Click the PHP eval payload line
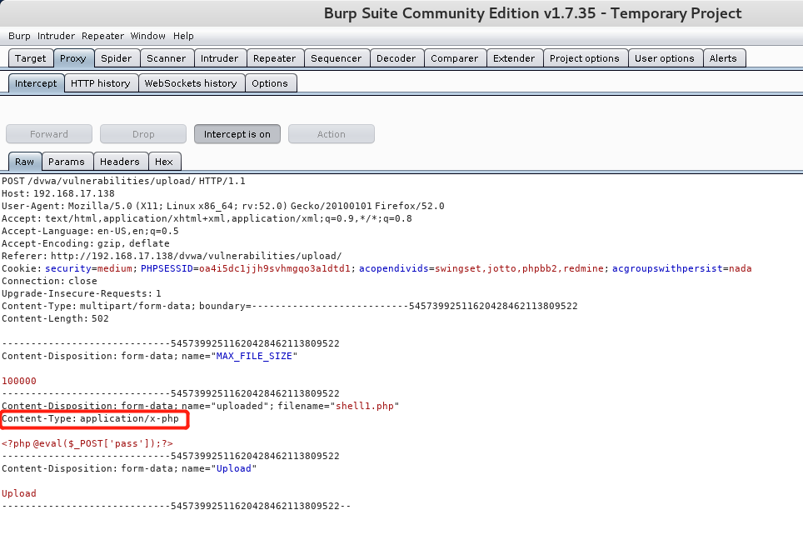 coord(87,443)
